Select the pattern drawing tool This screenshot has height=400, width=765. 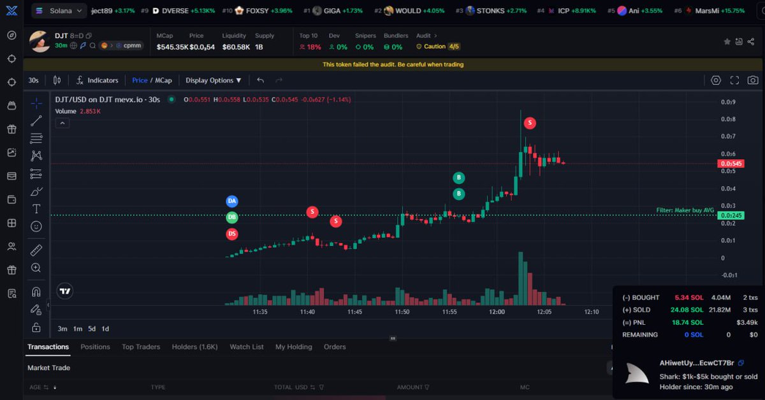[36, 155]
